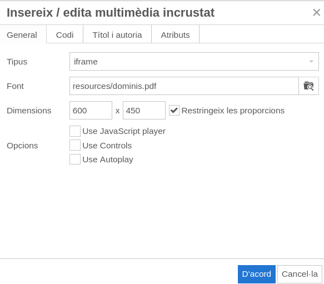Image resolution: width=324 pixels, height=284 pixels.
Task: Enable Use Autoplay checkbox
Action: tap(75, 159)
